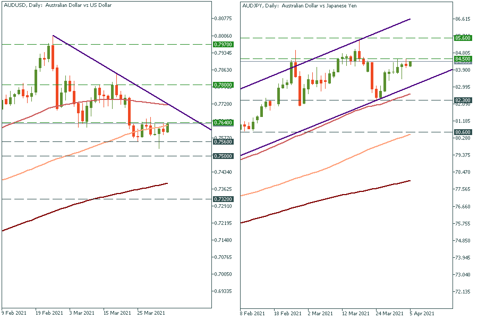Click the 85.600 level label on AUDJPY
Image resolution: width=478 pixels, height=319 pixels.
[x=462, y=38]
